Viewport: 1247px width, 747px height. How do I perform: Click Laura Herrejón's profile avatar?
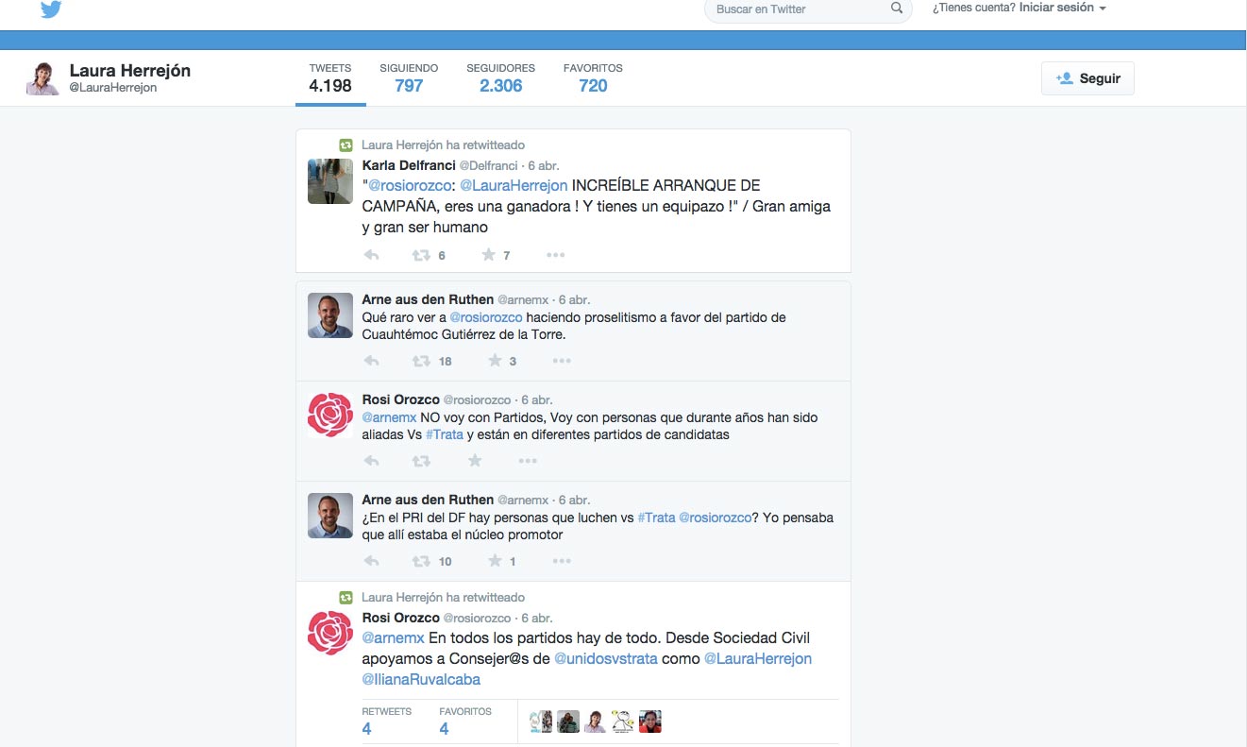[42, 79]
